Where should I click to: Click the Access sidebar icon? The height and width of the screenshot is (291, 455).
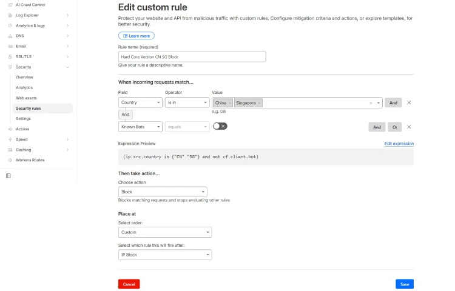pos(10,129)
